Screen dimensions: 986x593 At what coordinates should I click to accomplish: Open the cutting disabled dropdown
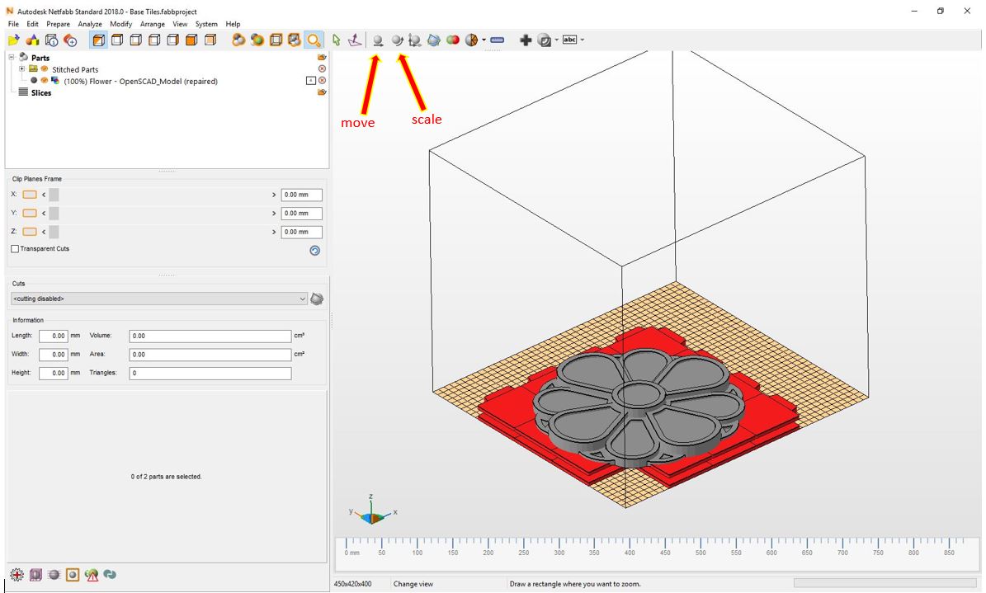pos(159,299)
